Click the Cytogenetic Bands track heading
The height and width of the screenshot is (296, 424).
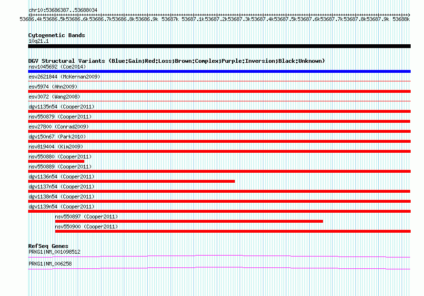tap(57, 35)
